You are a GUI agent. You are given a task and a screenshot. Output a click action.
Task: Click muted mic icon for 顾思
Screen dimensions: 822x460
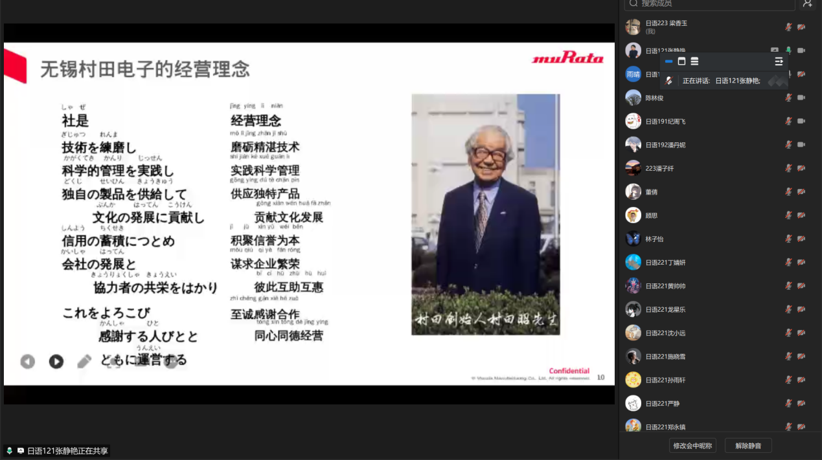coord(788,215)
